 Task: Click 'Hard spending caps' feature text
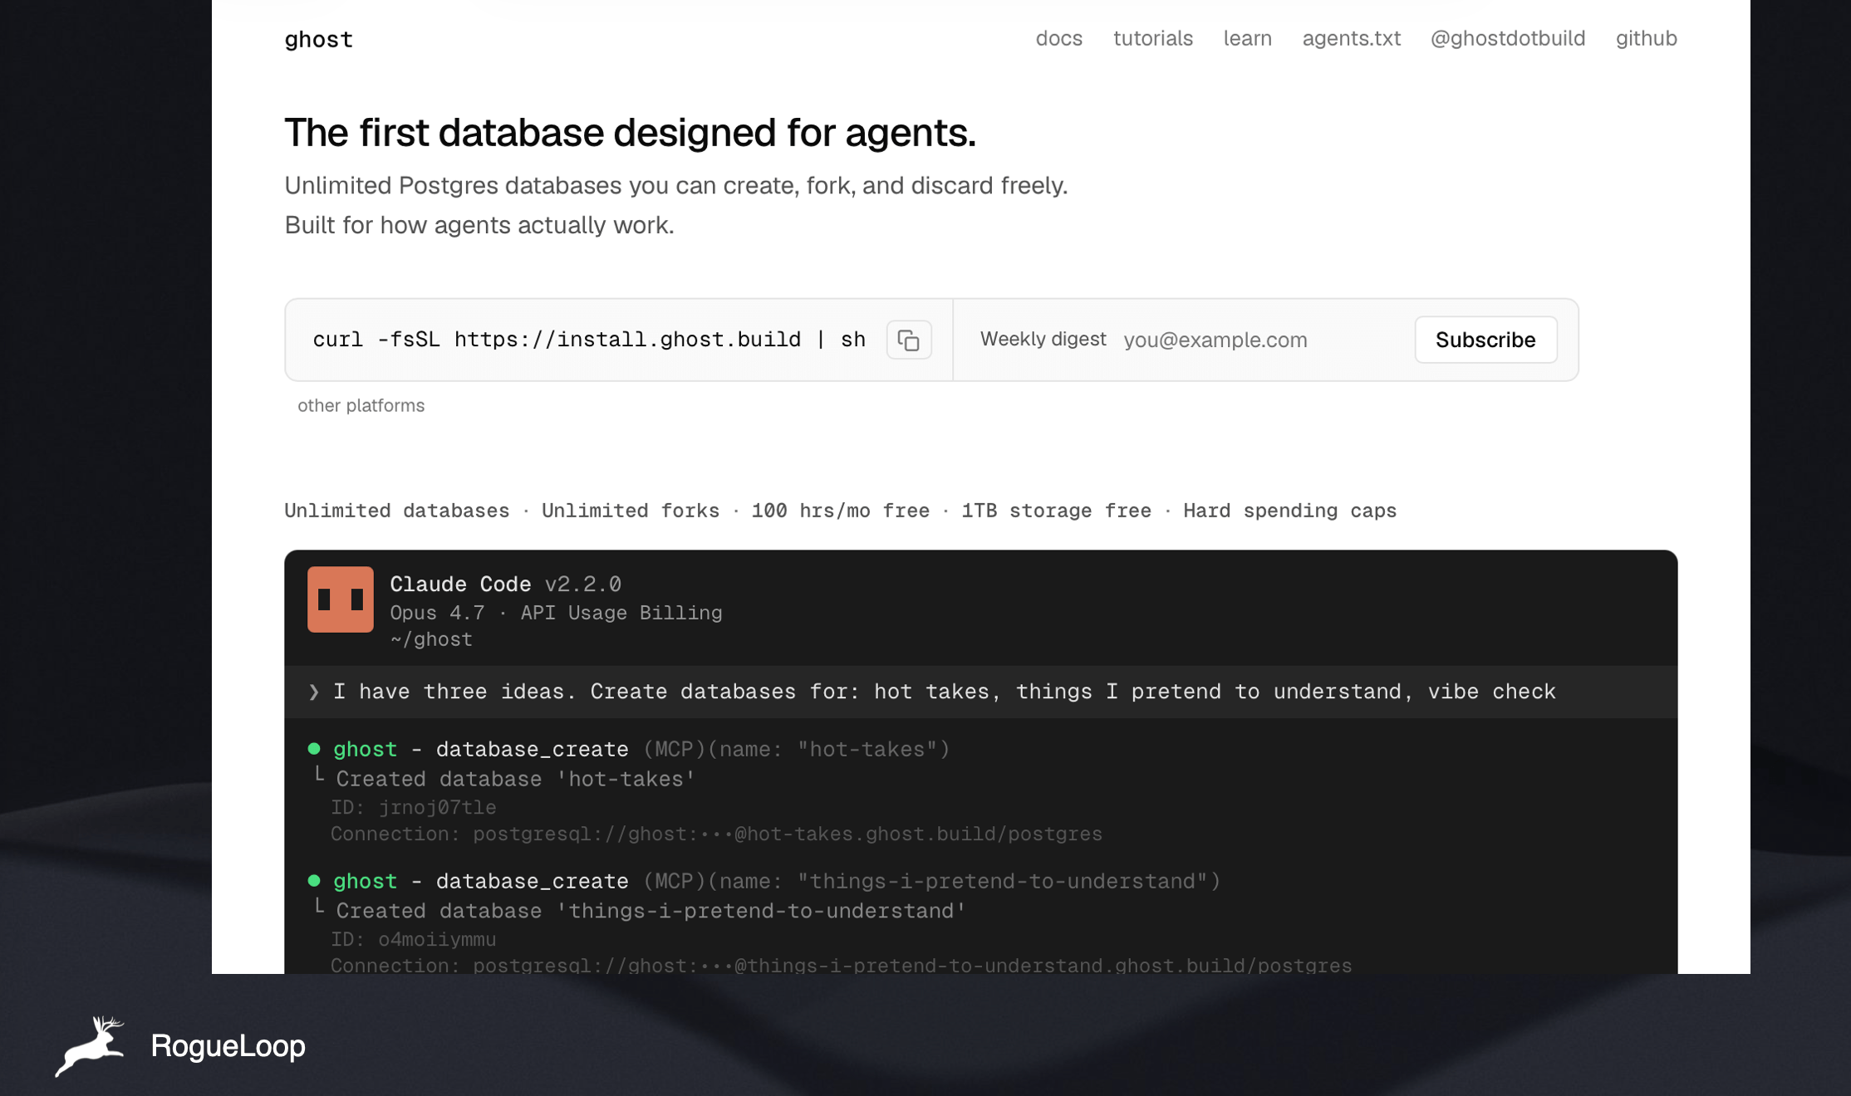[x=1289, y=511]
